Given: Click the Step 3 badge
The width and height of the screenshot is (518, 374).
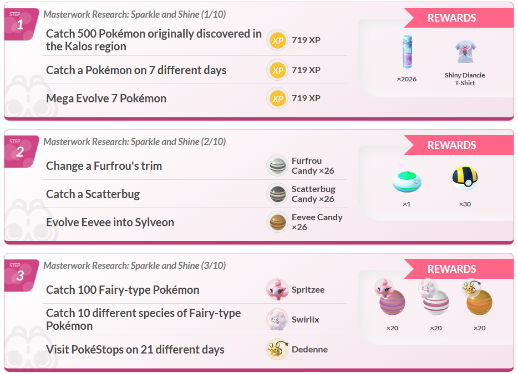Looking at the screenshot, I should pyautogui.click(x=20, y=275).
